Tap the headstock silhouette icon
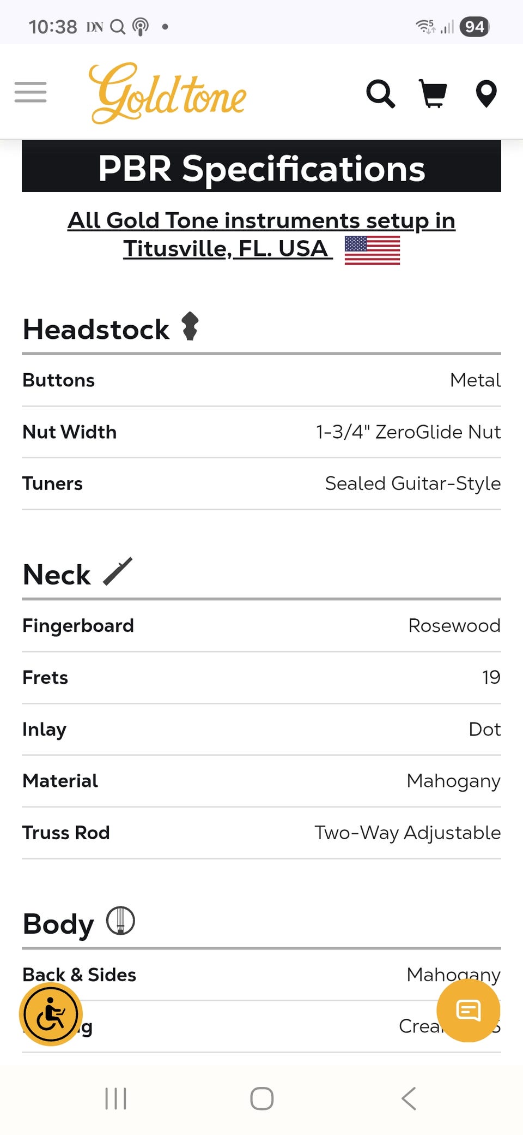 (190, 326)
